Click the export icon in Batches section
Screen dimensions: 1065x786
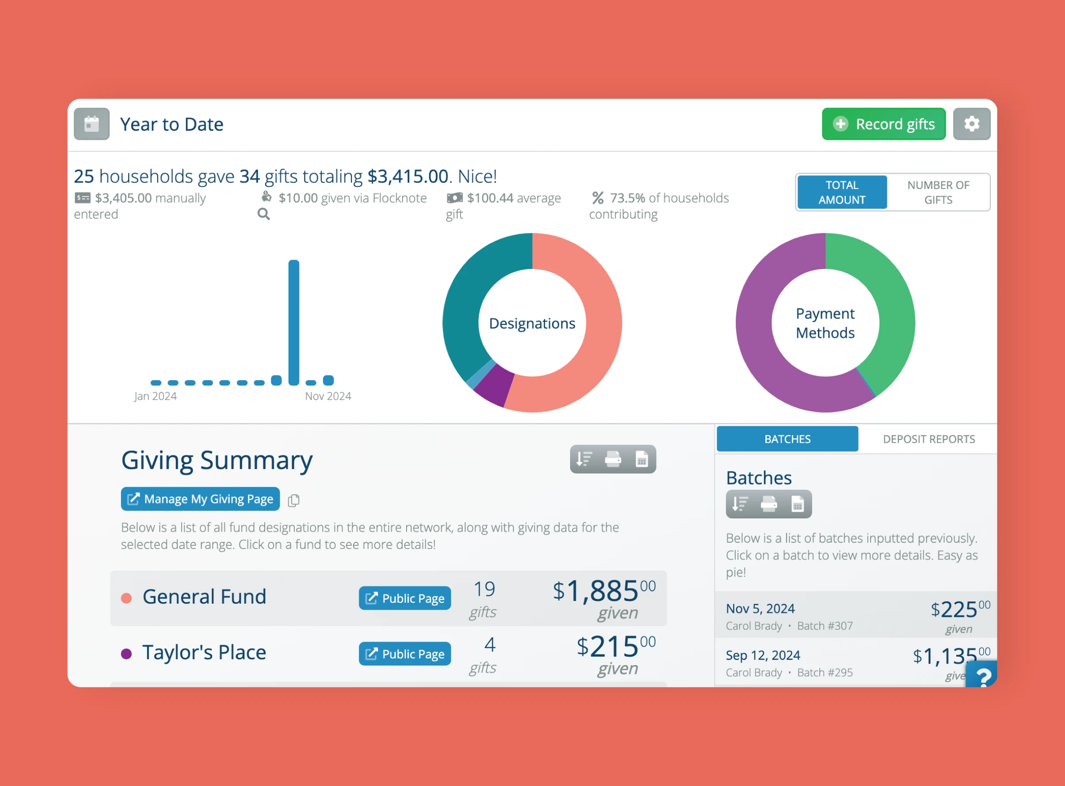tap(795, 503)
